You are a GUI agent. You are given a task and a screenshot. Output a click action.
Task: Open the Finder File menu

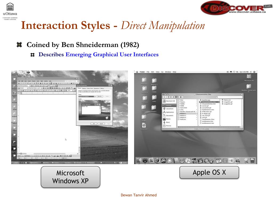point(148,72)
